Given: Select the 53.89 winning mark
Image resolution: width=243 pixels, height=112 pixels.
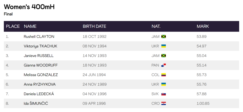Looking at the screenshot, I should coord(202,37).
